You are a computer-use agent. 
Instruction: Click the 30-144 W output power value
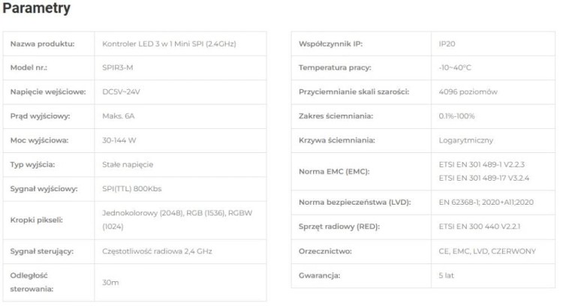point(119,140)
